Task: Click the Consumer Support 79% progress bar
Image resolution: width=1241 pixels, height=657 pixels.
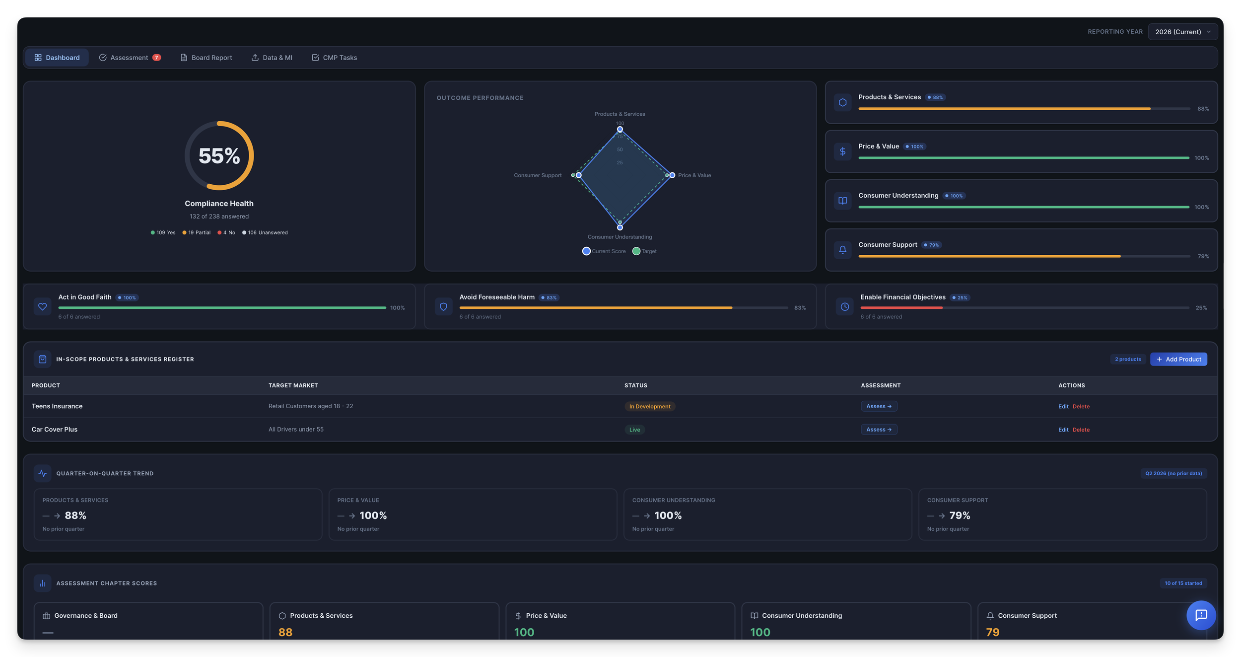Action: (x=1024, y=256)
